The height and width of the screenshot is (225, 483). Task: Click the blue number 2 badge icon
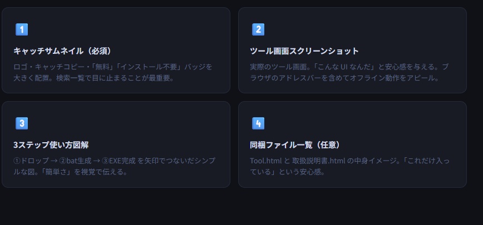pyautogui.click(x=258, y=29)
